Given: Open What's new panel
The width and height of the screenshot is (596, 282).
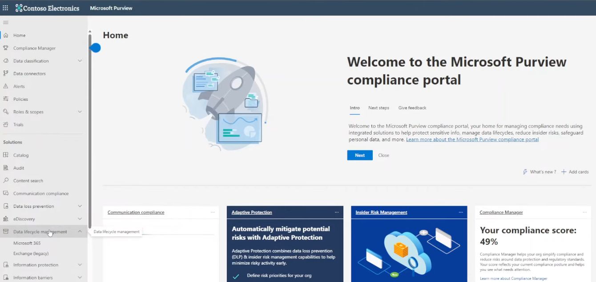Looking at the screenshot, I should 540,171.
